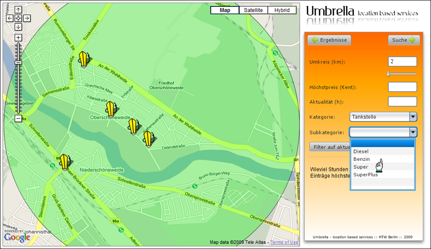Image resolution: width=431 pixels, height=249 pixels.
Task: Click the S-Bahn icon near Bruno-Bürgel-Weg
Action: pyautogui.click(x=195, y=186)
